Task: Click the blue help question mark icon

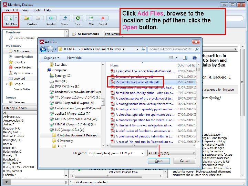Action: pyautogui.click(x=194, y=58)
